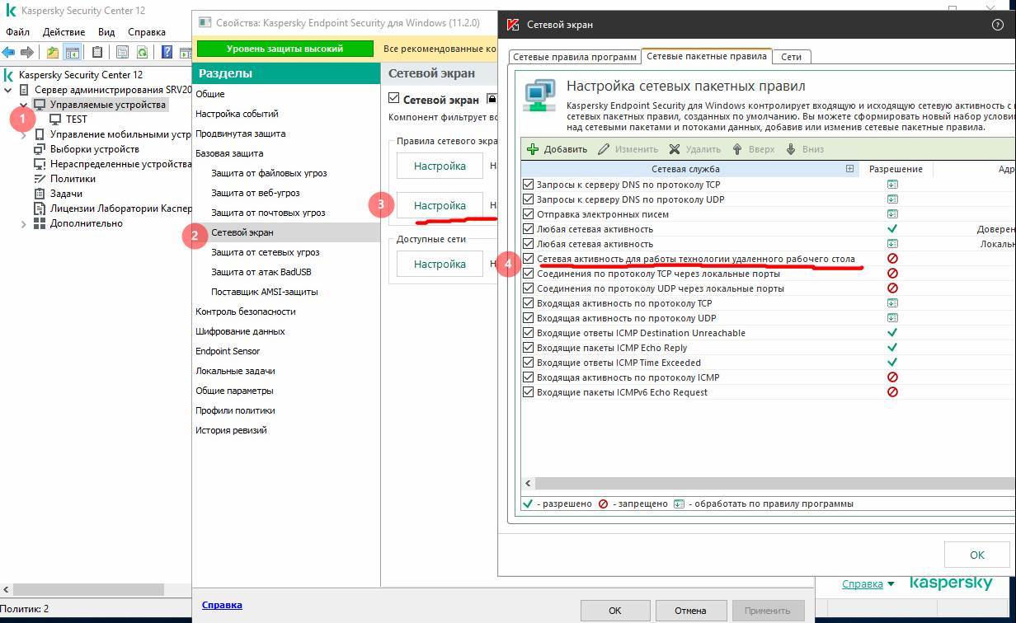Screen dimensions: 1016x623
Task: Click the column chooser icon beside Сетевая служба
Action: tap(849, 169)
